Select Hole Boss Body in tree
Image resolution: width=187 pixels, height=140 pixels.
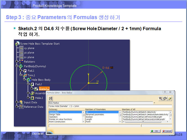(x=41, y=80)
